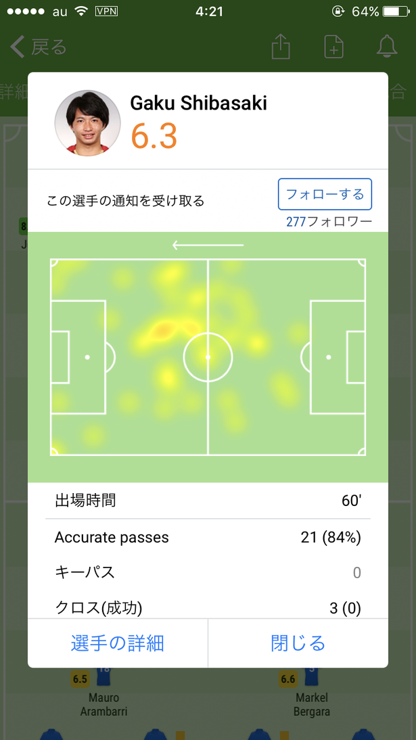Tap the クロス(成功) crosses stat row
416x740 pixels.
click(x=208, y=608)
